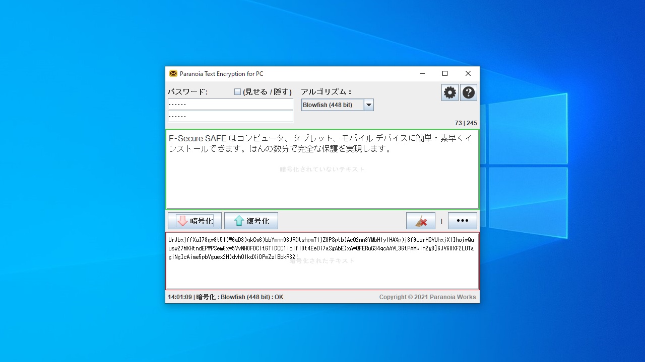Click the status bar text 14:01:09 暗号化 OK
645x362 pixels.
[x=225, y=297]
